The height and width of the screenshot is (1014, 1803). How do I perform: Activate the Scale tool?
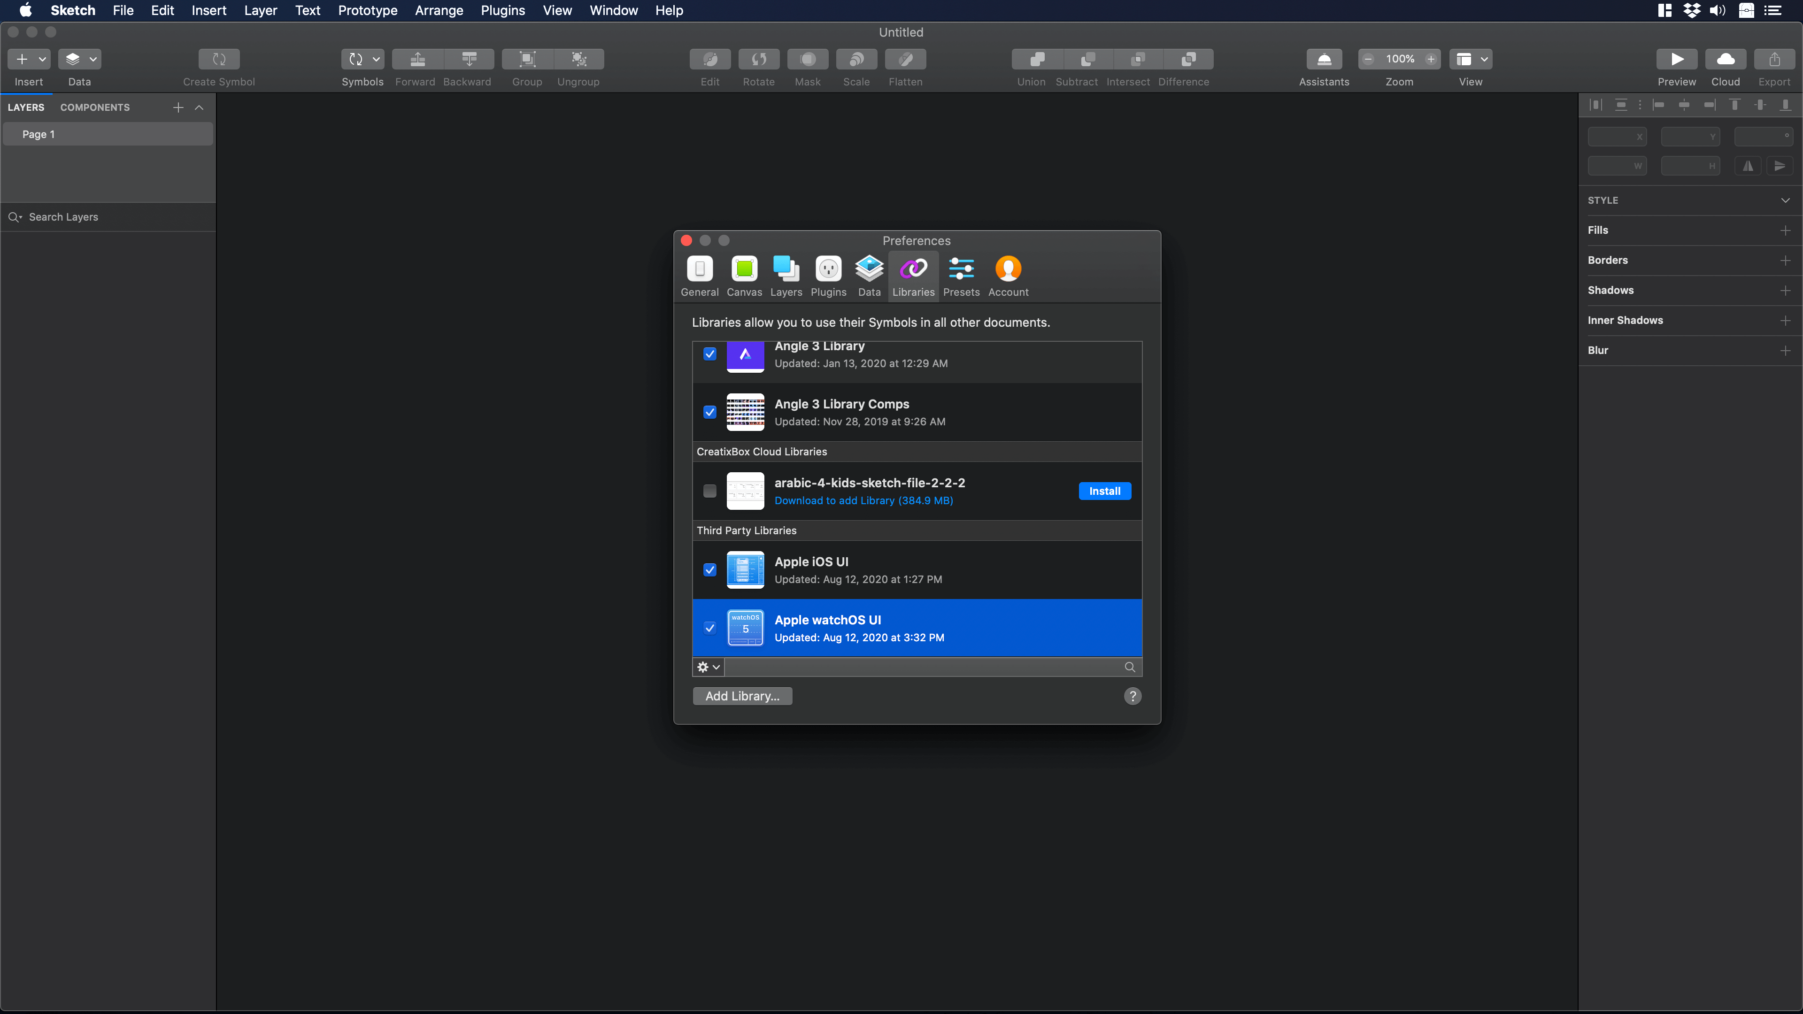click(856, 60)
